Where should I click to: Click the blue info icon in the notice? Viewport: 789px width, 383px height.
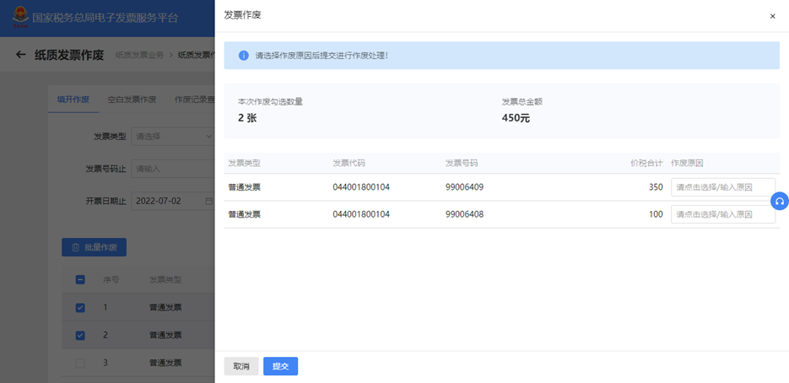[244, 56]
